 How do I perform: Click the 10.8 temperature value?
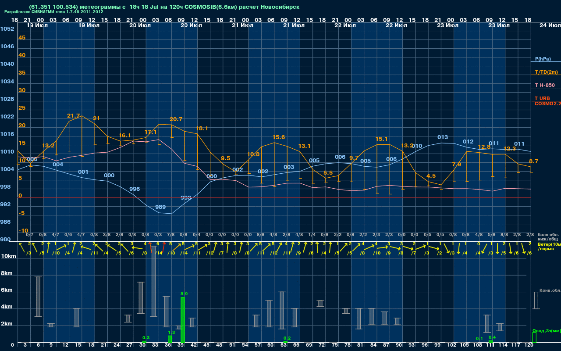253,154
